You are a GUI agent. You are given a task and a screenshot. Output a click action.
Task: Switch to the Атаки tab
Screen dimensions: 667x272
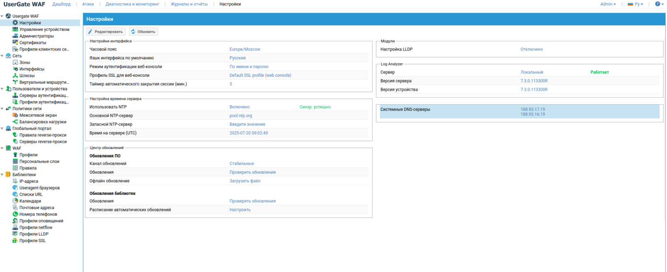click(x=88, y=4)
